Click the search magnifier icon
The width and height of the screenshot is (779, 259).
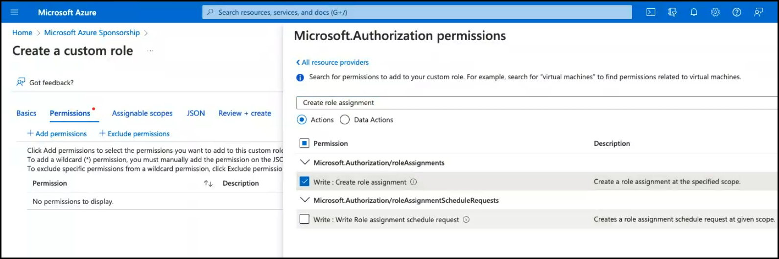point(211,12)
